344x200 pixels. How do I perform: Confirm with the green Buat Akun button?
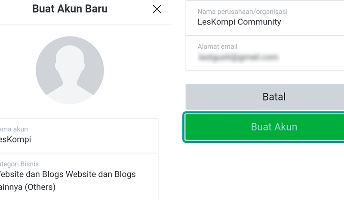(265, 127)
